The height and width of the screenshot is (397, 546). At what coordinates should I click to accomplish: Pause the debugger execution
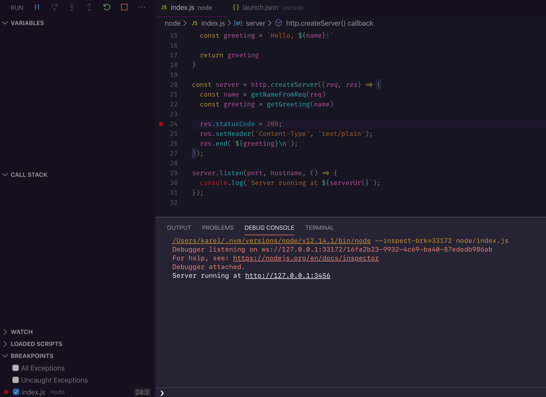coord(37,7)
